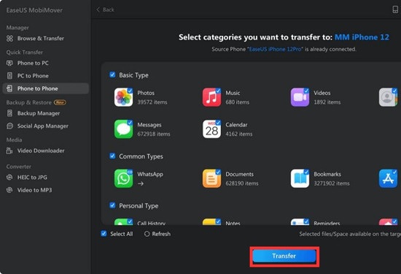The image size is (401, 274).
Task: Open Video to MP3 converter
Action: tap(45, 190)
